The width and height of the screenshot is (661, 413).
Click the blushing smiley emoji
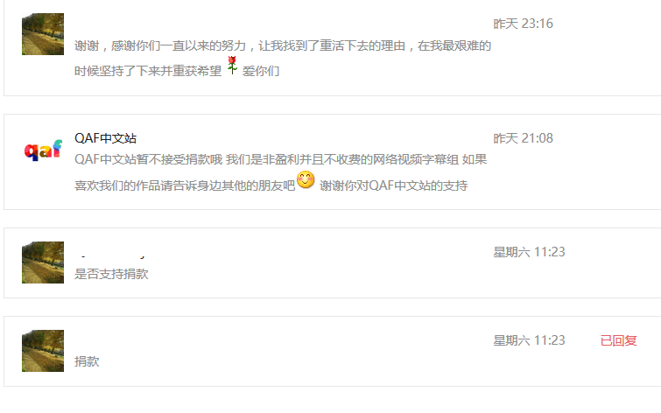tap(306, 180)
